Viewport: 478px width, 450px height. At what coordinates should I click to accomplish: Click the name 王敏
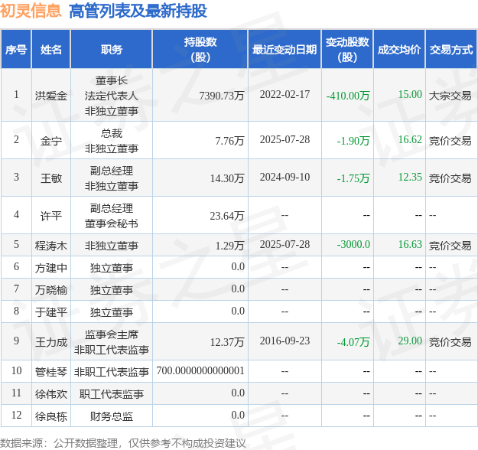click(51, 178)
